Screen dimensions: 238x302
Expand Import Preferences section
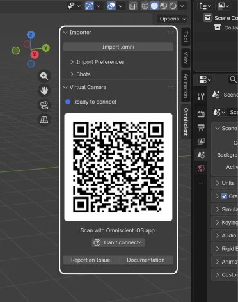[x=97, y=62]
